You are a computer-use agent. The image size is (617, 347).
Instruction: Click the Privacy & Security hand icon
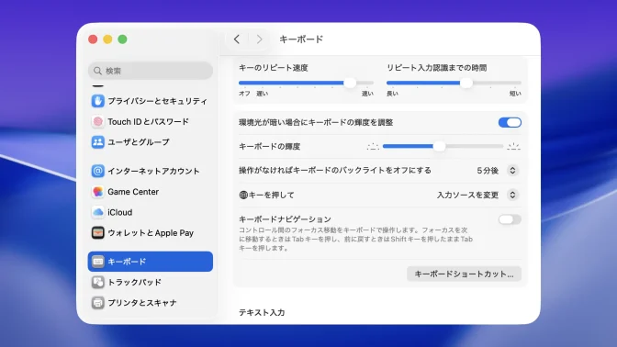click(98, 101)
